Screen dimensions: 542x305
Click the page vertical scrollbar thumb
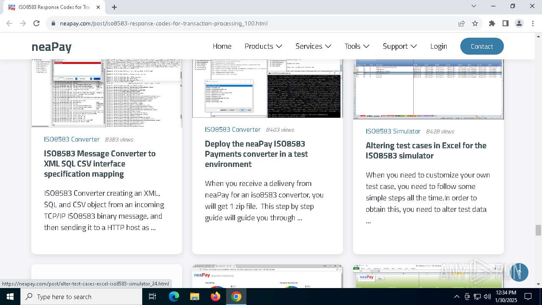(x=538, y=230)
